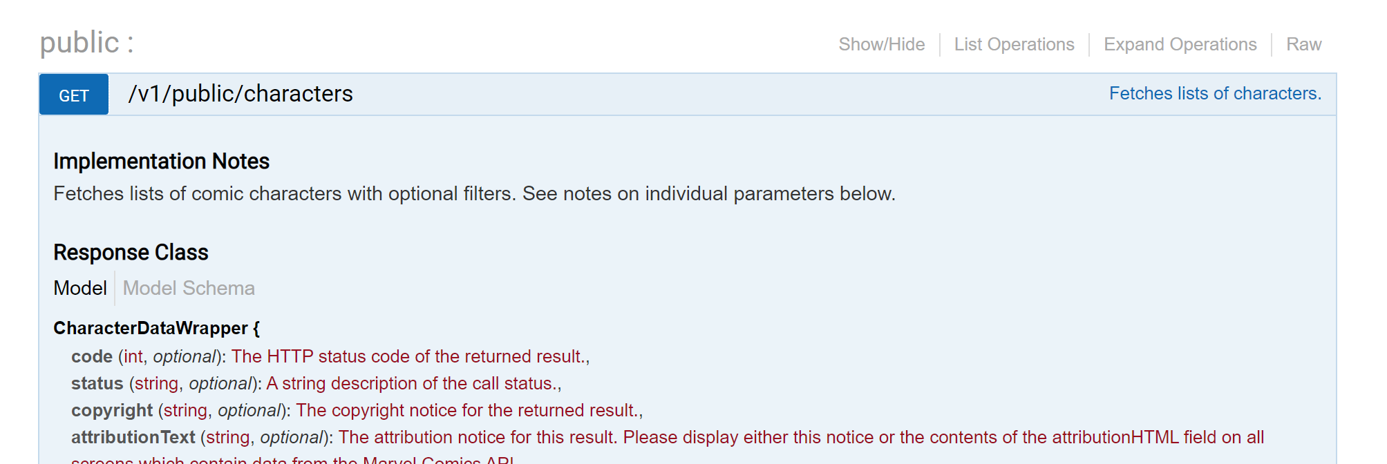Screen dimensions: 1387x464
Task: Click the Response Class heading
Action: pyautogui.click(x=131, y=253)
